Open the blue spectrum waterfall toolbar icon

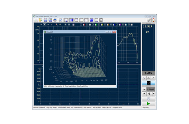[91, 20]
